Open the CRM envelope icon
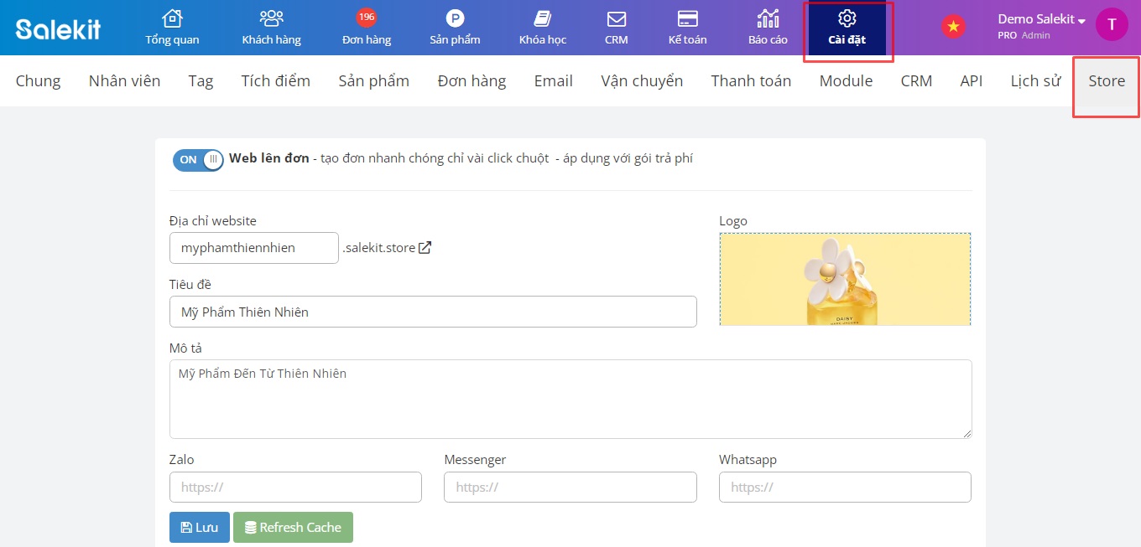Image resolution: width=1141 pixels, height=547 pixels. tap(617, 19)
